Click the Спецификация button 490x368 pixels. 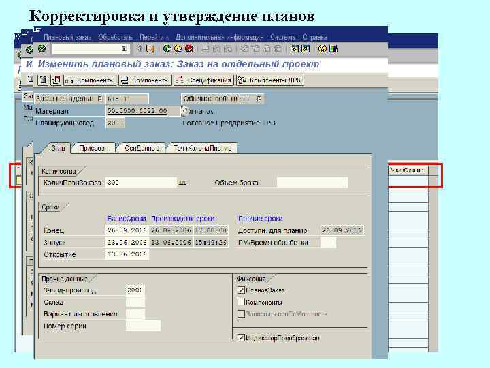pos(203,80)
